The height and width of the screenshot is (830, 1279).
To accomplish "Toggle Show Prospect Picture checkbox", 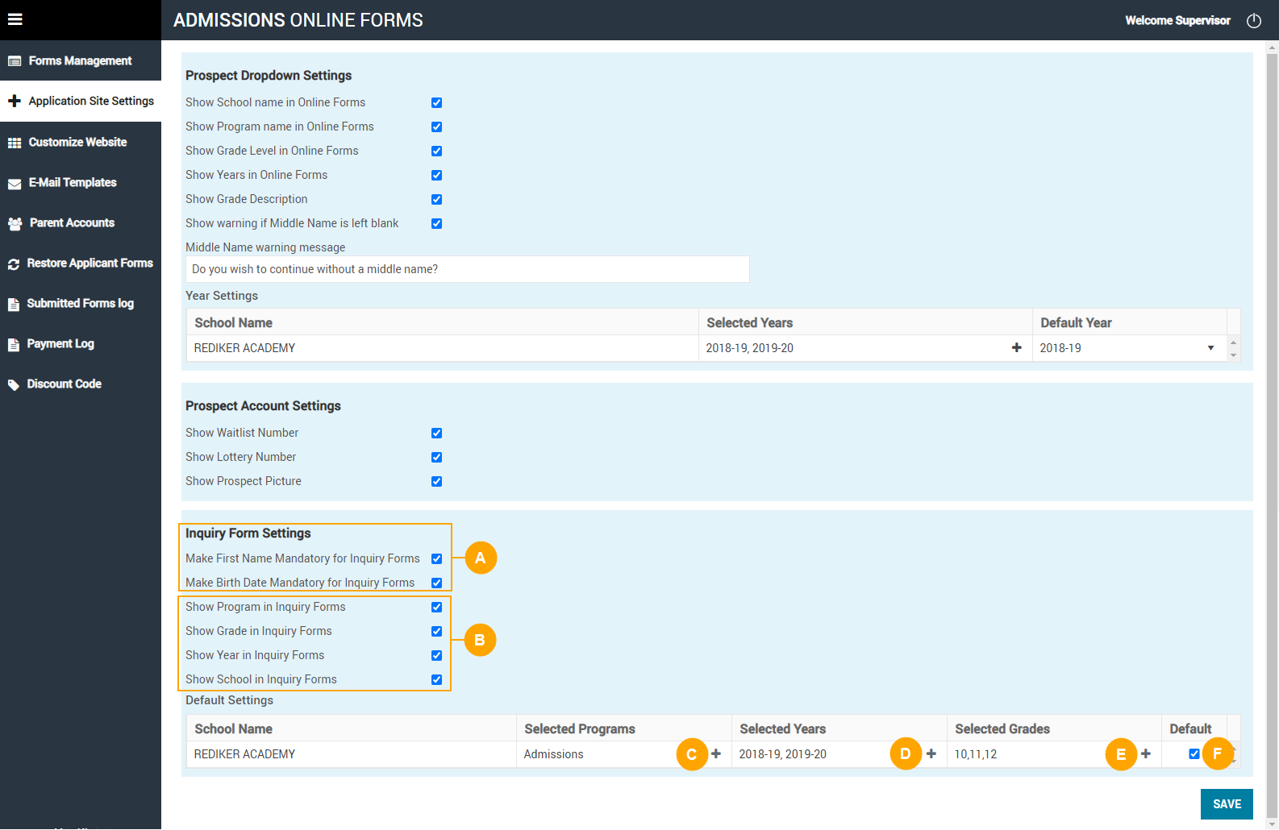I will click(x=436, y=481).
